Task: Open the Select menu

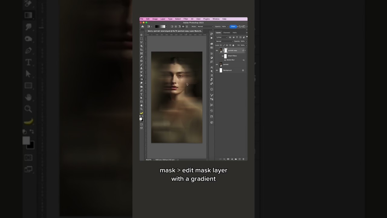Action: (178, 19)
